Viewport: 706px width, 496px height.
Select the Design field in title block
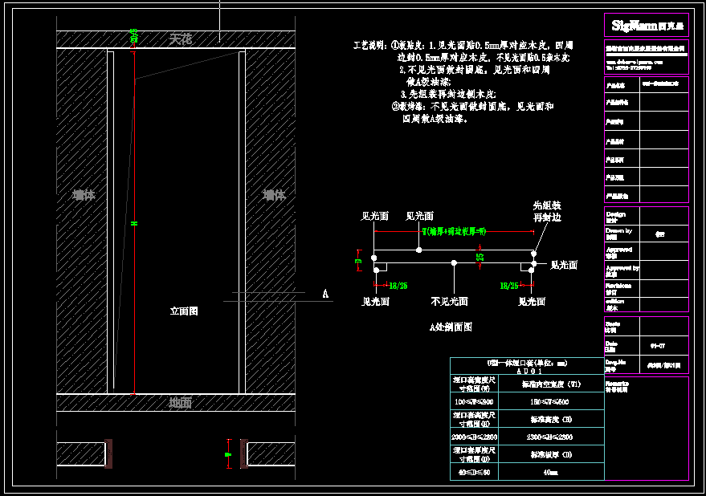(615, 216)
